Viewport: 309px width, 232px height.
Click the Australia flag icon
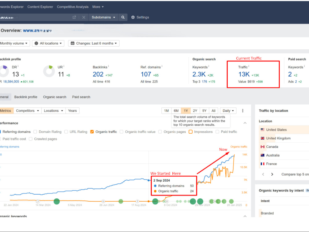pyautogui.click(x=262, y=155)
